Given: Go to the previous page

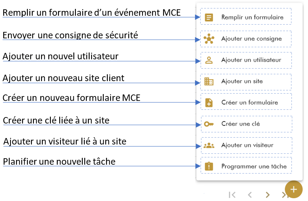Looking at the screenshot, I should (x=250, y=195).
